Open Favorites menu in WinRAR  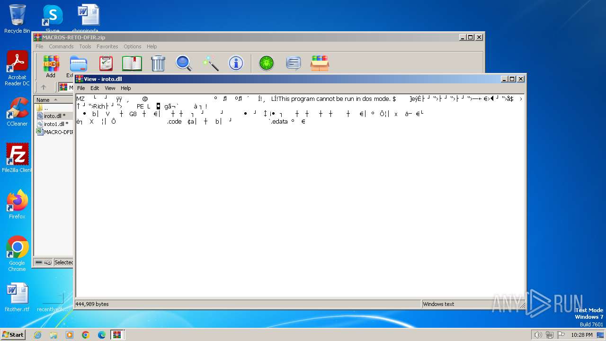point(107,46)
